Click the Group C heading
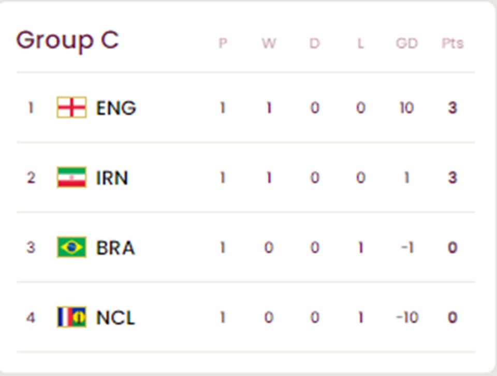The height and width of the screenshot is (376, 497). pos(67,40)
